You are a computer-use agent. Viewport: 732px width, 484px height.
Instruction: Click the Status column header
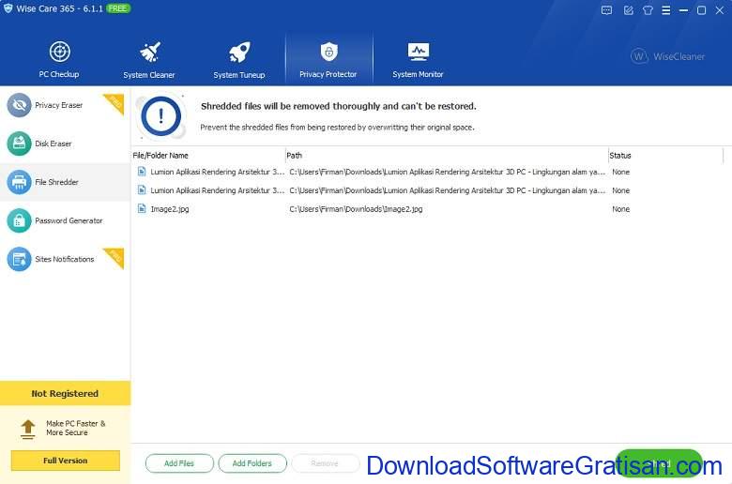(x=620, y=156)
